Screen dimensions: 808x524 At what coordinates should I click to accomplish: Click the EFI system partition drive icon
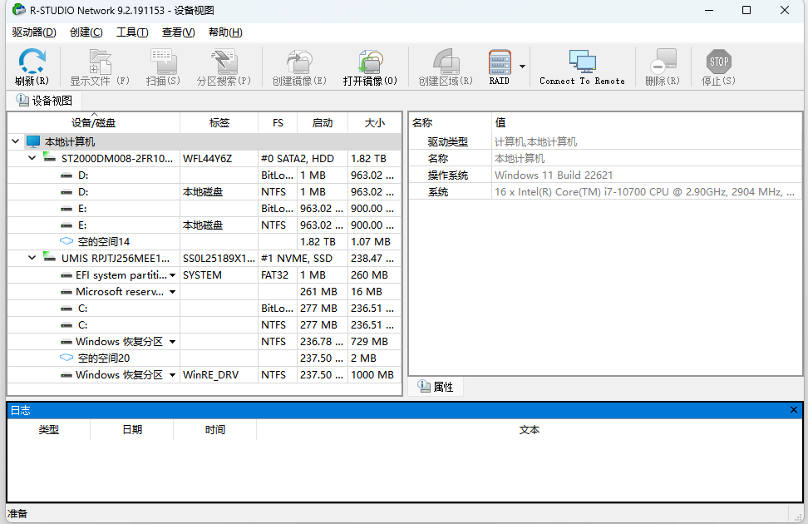point(67,275)
